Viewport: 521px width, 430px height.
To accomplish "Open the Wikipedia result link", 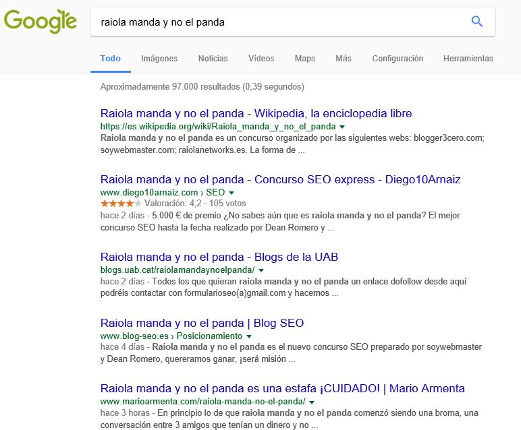I will (256, 113).
